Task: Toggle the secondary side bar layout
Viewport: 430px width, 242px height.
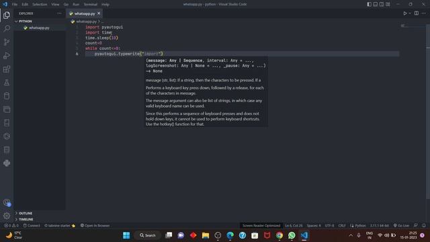Action: 382,4
